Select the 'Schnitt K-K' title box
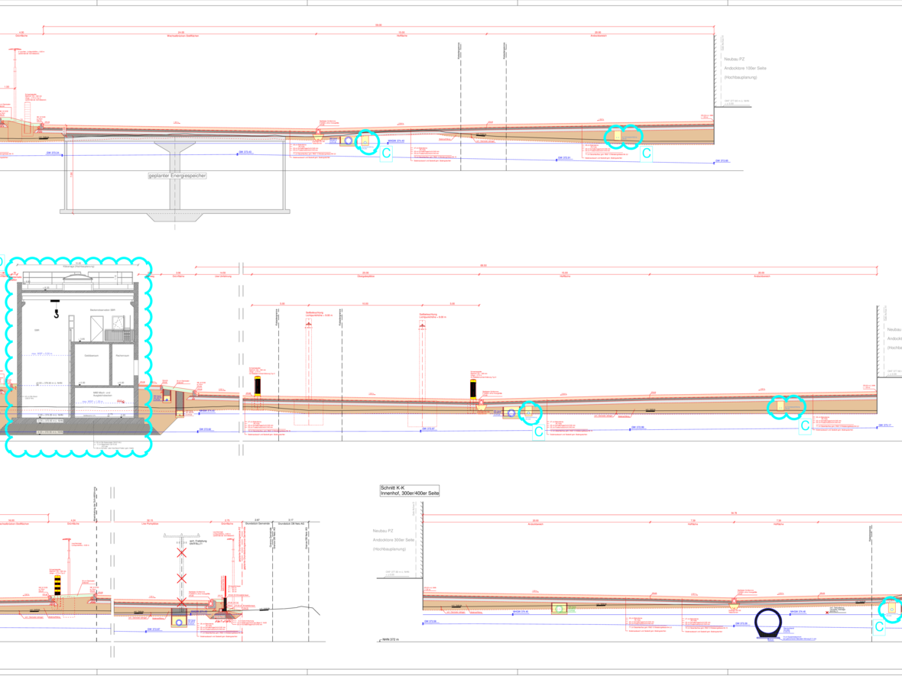This screenshot has height=676, width=902. tap(410, 490)
